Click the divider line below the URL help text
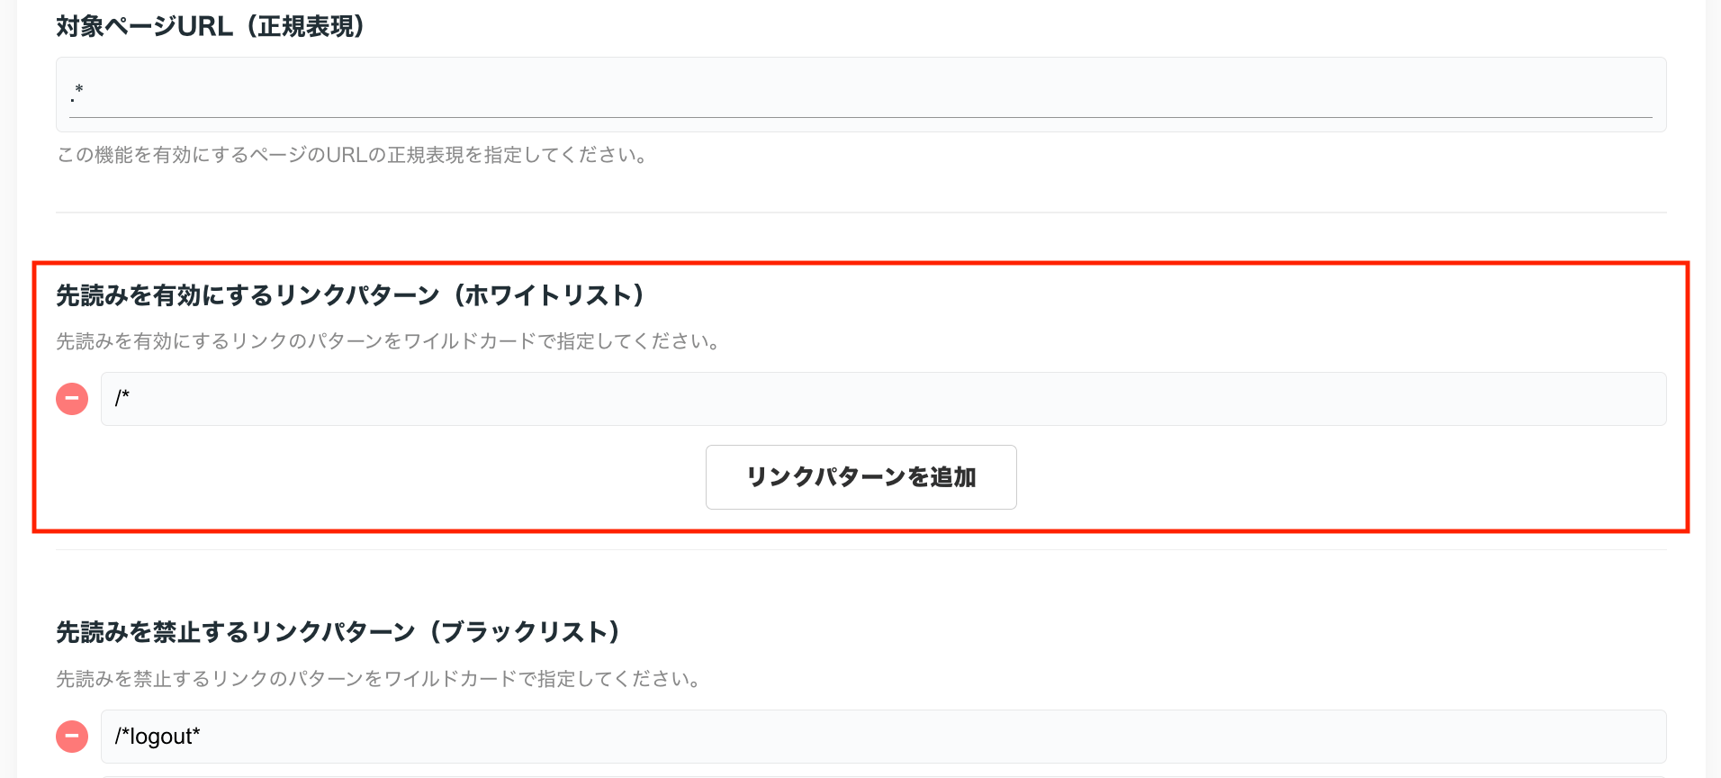The image size is (1721, 778). point(860,213)
